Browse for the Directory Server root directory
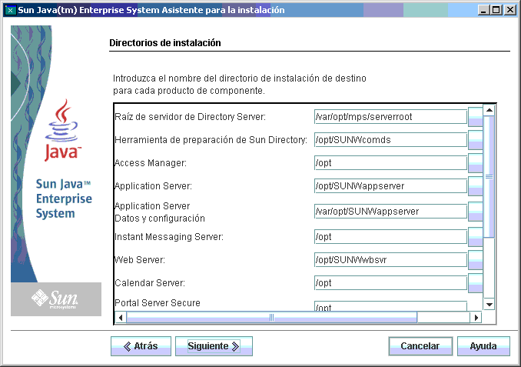The height and width of the screenshot is (367, 521). 476,117
